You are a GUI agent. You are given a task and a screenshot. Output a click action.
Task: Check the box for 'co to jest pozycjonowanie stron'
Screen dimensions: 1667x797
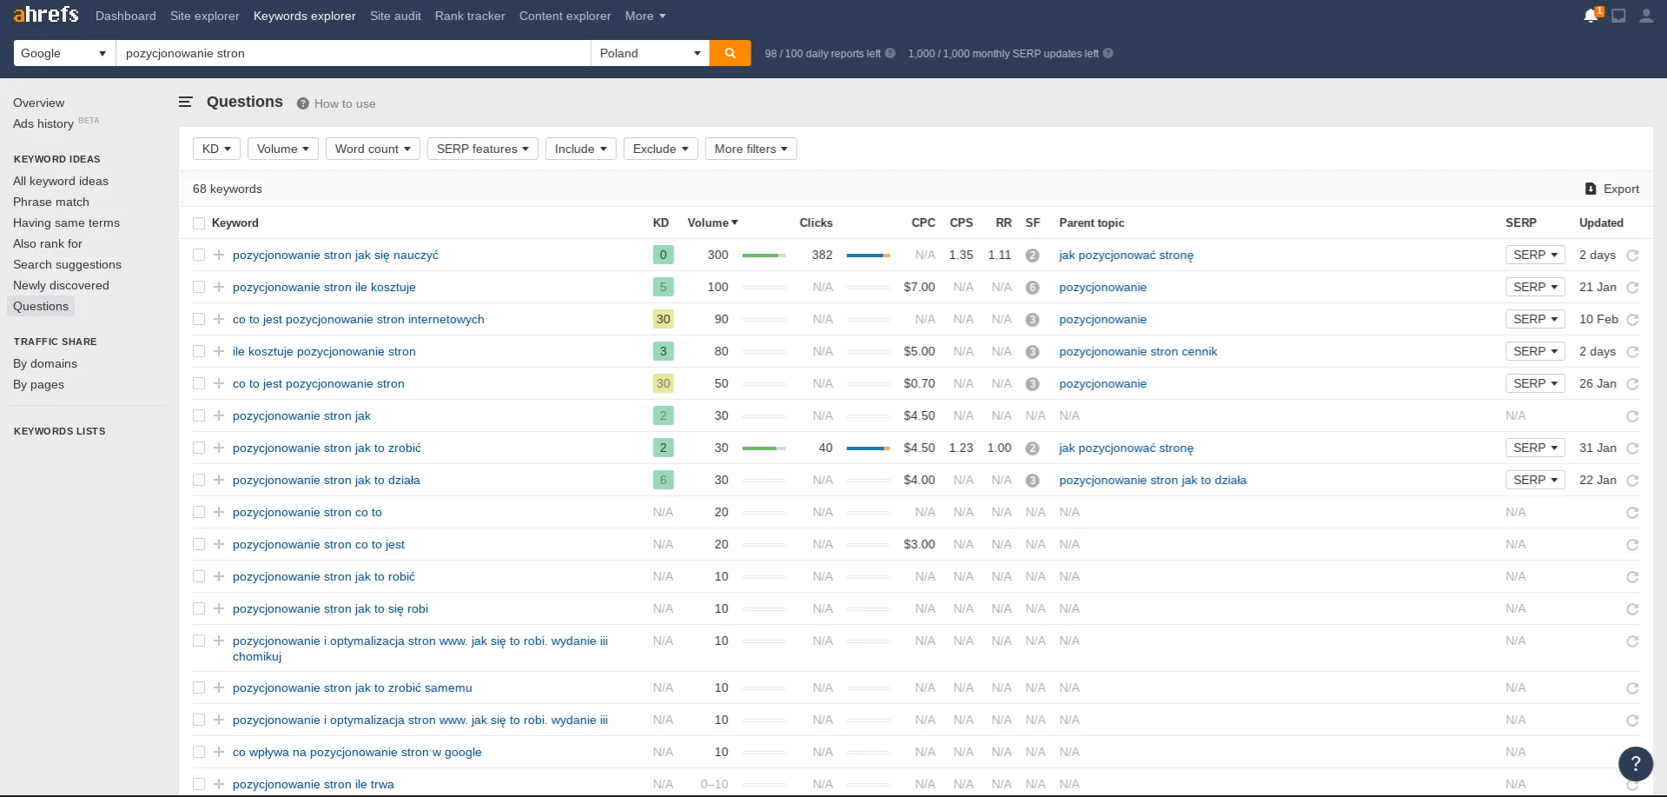point(199,383)
